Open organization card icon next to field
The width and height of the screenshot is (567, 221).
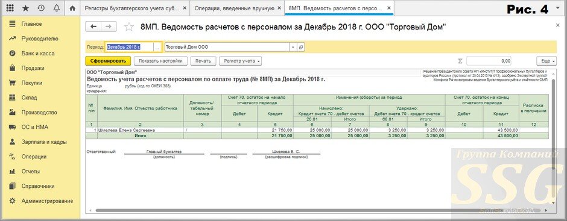tap(300, 47)
